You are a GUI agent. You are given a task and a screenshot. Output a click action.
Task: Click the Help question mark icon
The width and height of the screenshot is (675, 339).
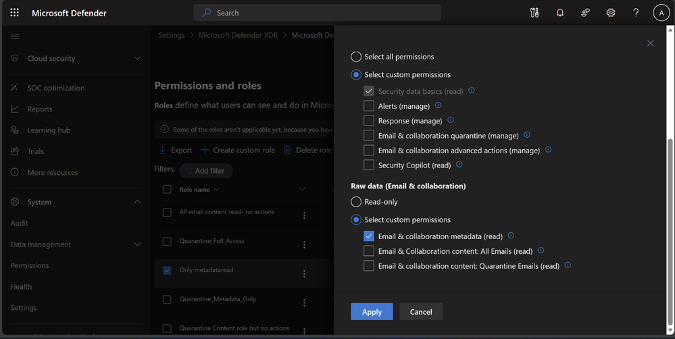(x=636, y=13)
